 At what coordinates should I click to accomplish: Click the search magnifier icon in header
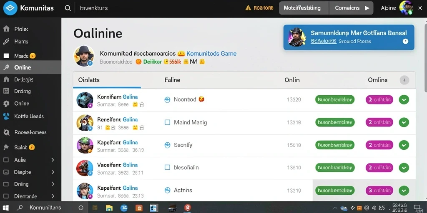click(68, 8)
